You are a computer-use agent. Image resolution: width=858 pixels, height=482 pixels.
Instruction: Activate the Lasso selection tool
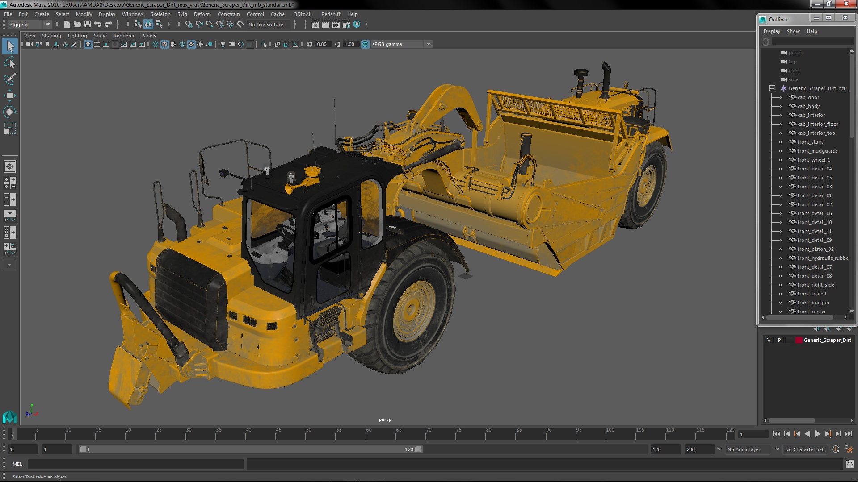point(9,63)
